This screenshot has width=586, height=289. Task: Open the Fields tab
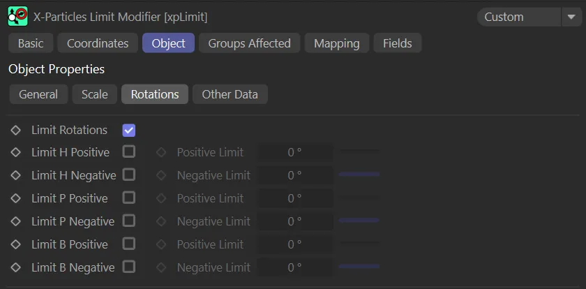click(x=397, y=43)
